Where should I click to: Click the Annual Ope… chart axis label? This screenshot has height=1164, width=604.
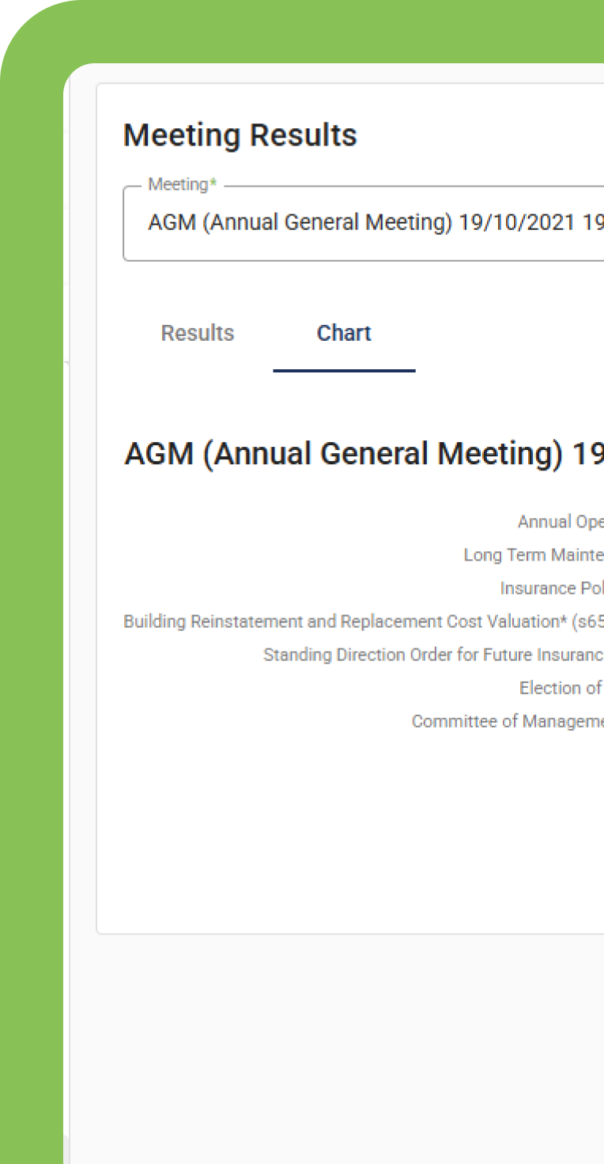(x=560, y=522)
